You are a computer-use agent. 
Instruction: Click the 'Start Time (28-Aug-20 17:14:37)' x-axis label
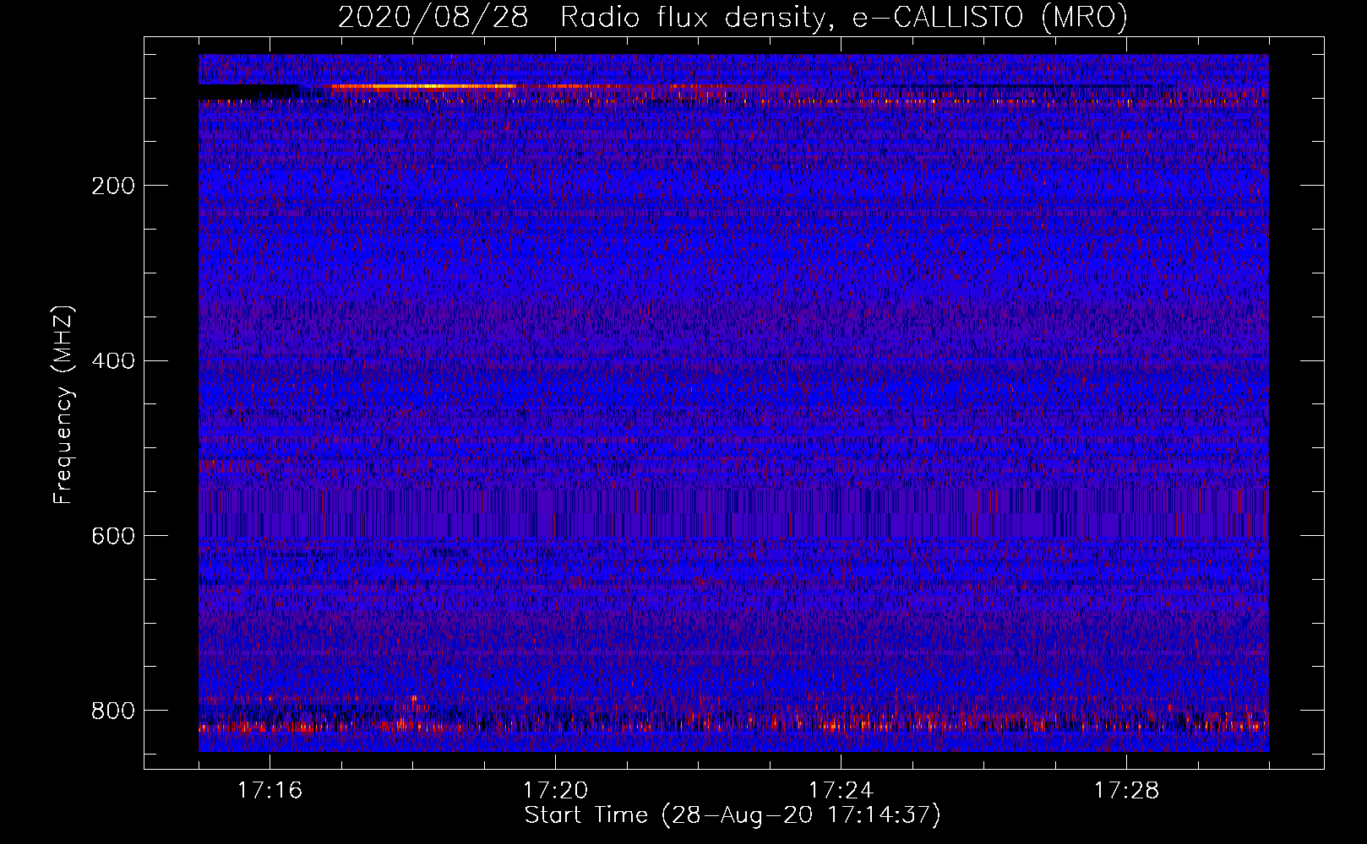(733, 815)
